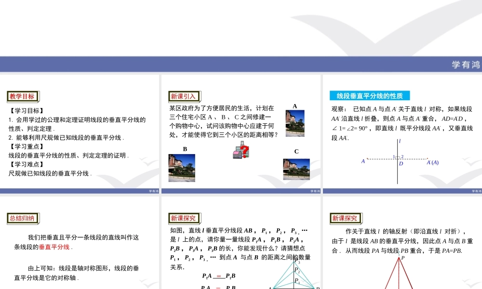Image resolution: width=482 pixels, height=289 pixels.
Task: Click the 教学目标 heading tag
Action: coord(22,96)
